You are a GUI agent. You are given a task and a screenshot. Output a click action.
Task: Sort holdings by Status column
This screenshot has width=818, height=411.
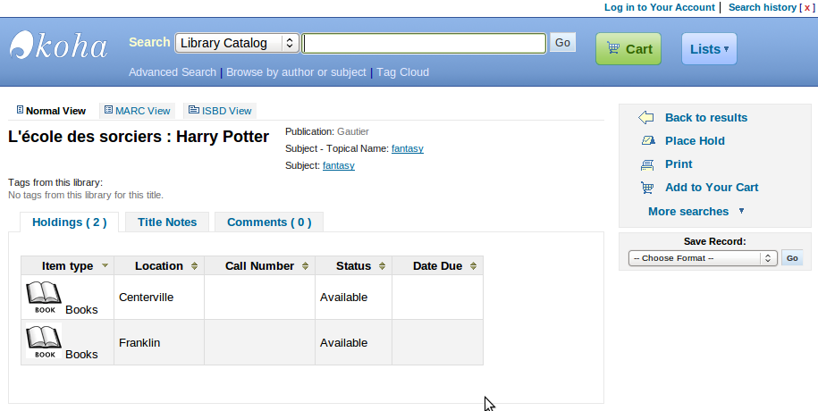click(353, 266)
